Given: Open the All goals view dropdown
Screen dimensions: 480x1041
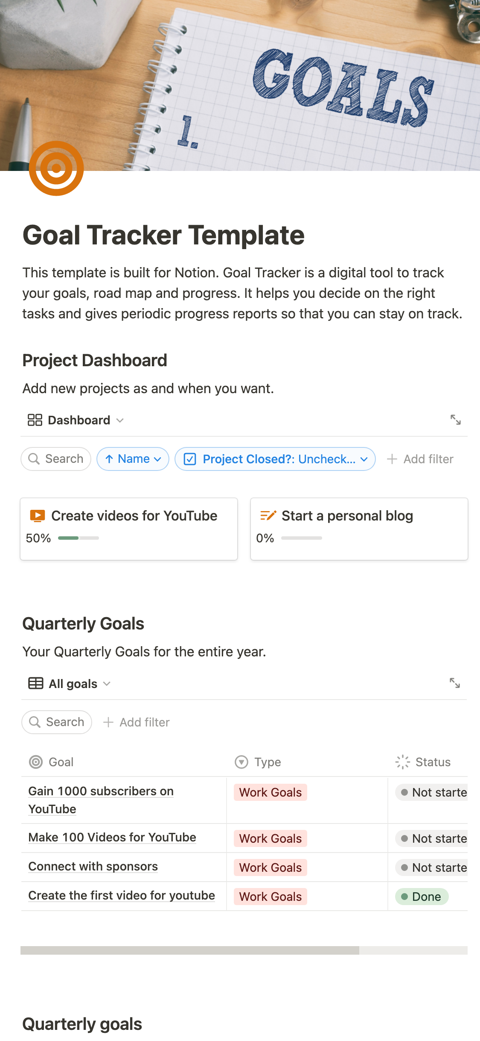Looking at the screenshot, I should pyautogui.click(x=70, y=684).
